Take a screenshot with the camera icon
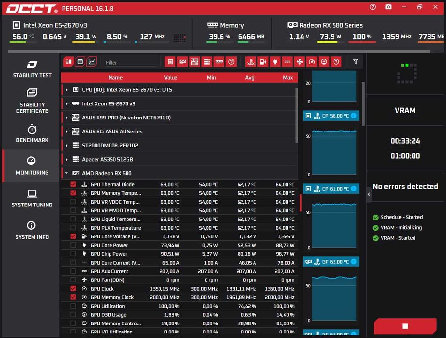The image size is (446, 338). point(388,7)
